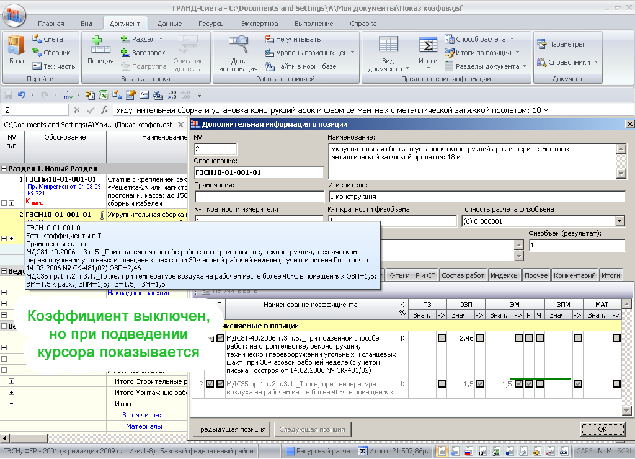This screenshot has width=635, height=459.
Task: Open the Ресурсы ribbon tab
Action: point(211,24)
